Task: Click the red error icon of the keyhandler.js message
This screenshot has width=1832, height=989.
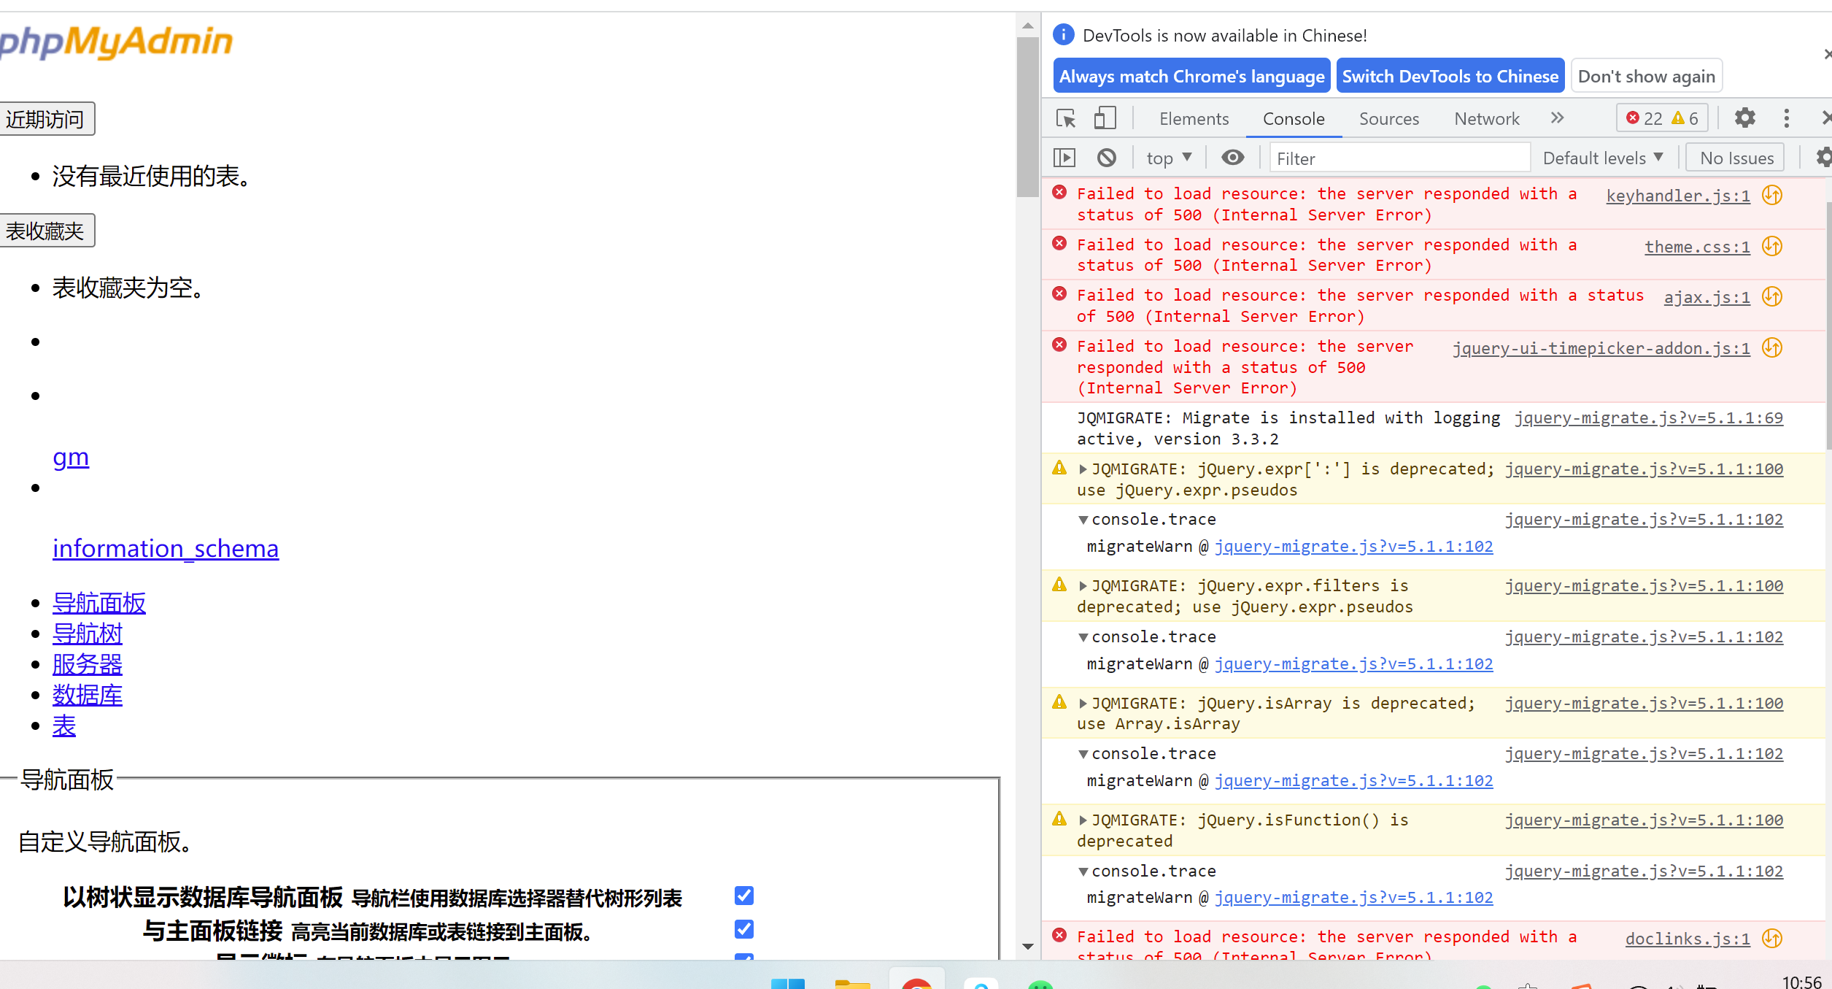Action: click(x=1059, y=193)
